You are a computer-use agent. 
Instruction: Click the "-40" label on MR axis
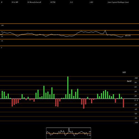click(x=136, y=109)
